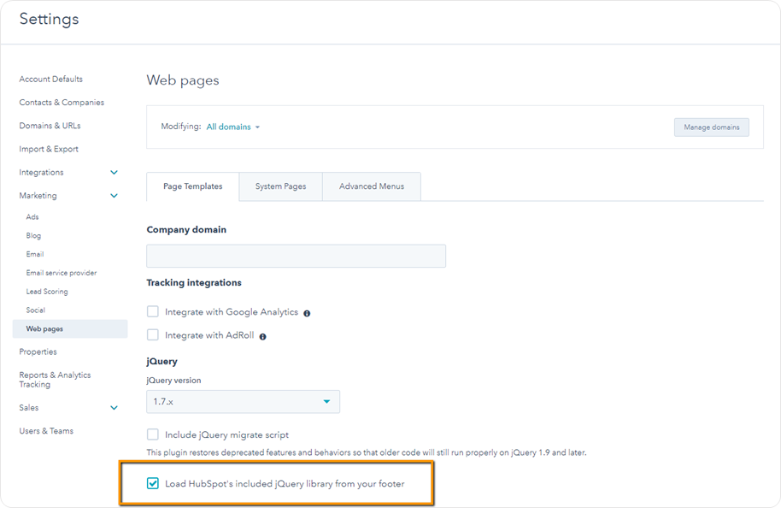This screenshot has height=508, width=781.
Task: Go to Account Defaults settings
Action: (x=50, y=80)
